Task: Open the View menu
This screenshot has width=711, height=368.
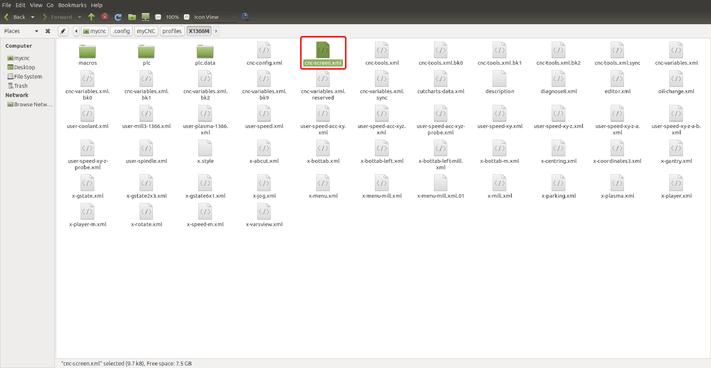Action: click(x=36, y=5)
